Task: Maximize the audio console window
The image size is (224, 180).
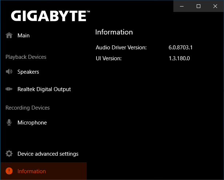Action: tap(199, 6)
